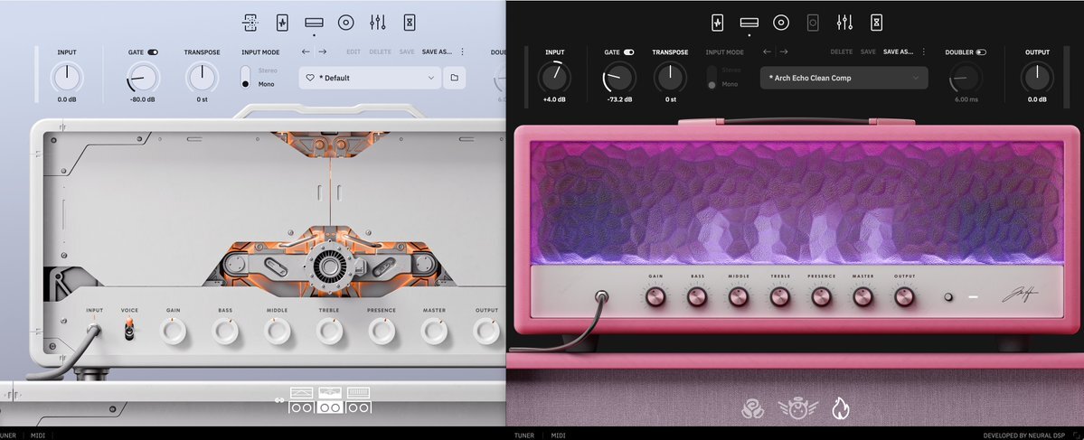This screenshot has width=1084, height=440.
Task: Click SAVE AS in left plugin
Action: 437,51
